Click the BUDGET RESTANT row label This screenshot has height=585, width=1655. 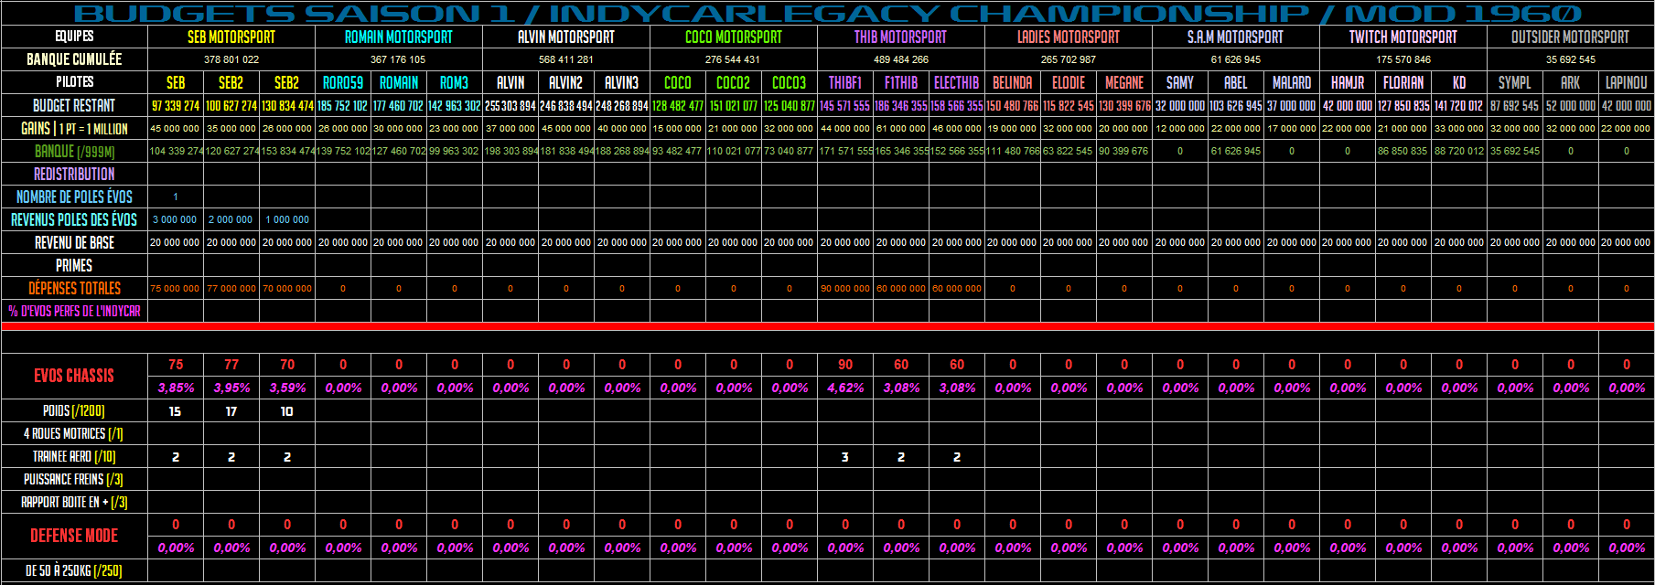pyautogui.click(x=74, y=105)
